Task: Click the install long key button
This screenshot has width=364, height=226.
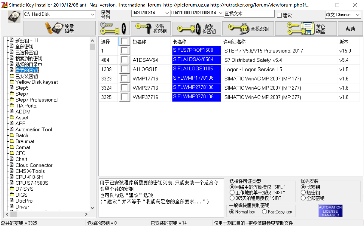Action: [196, 29]
